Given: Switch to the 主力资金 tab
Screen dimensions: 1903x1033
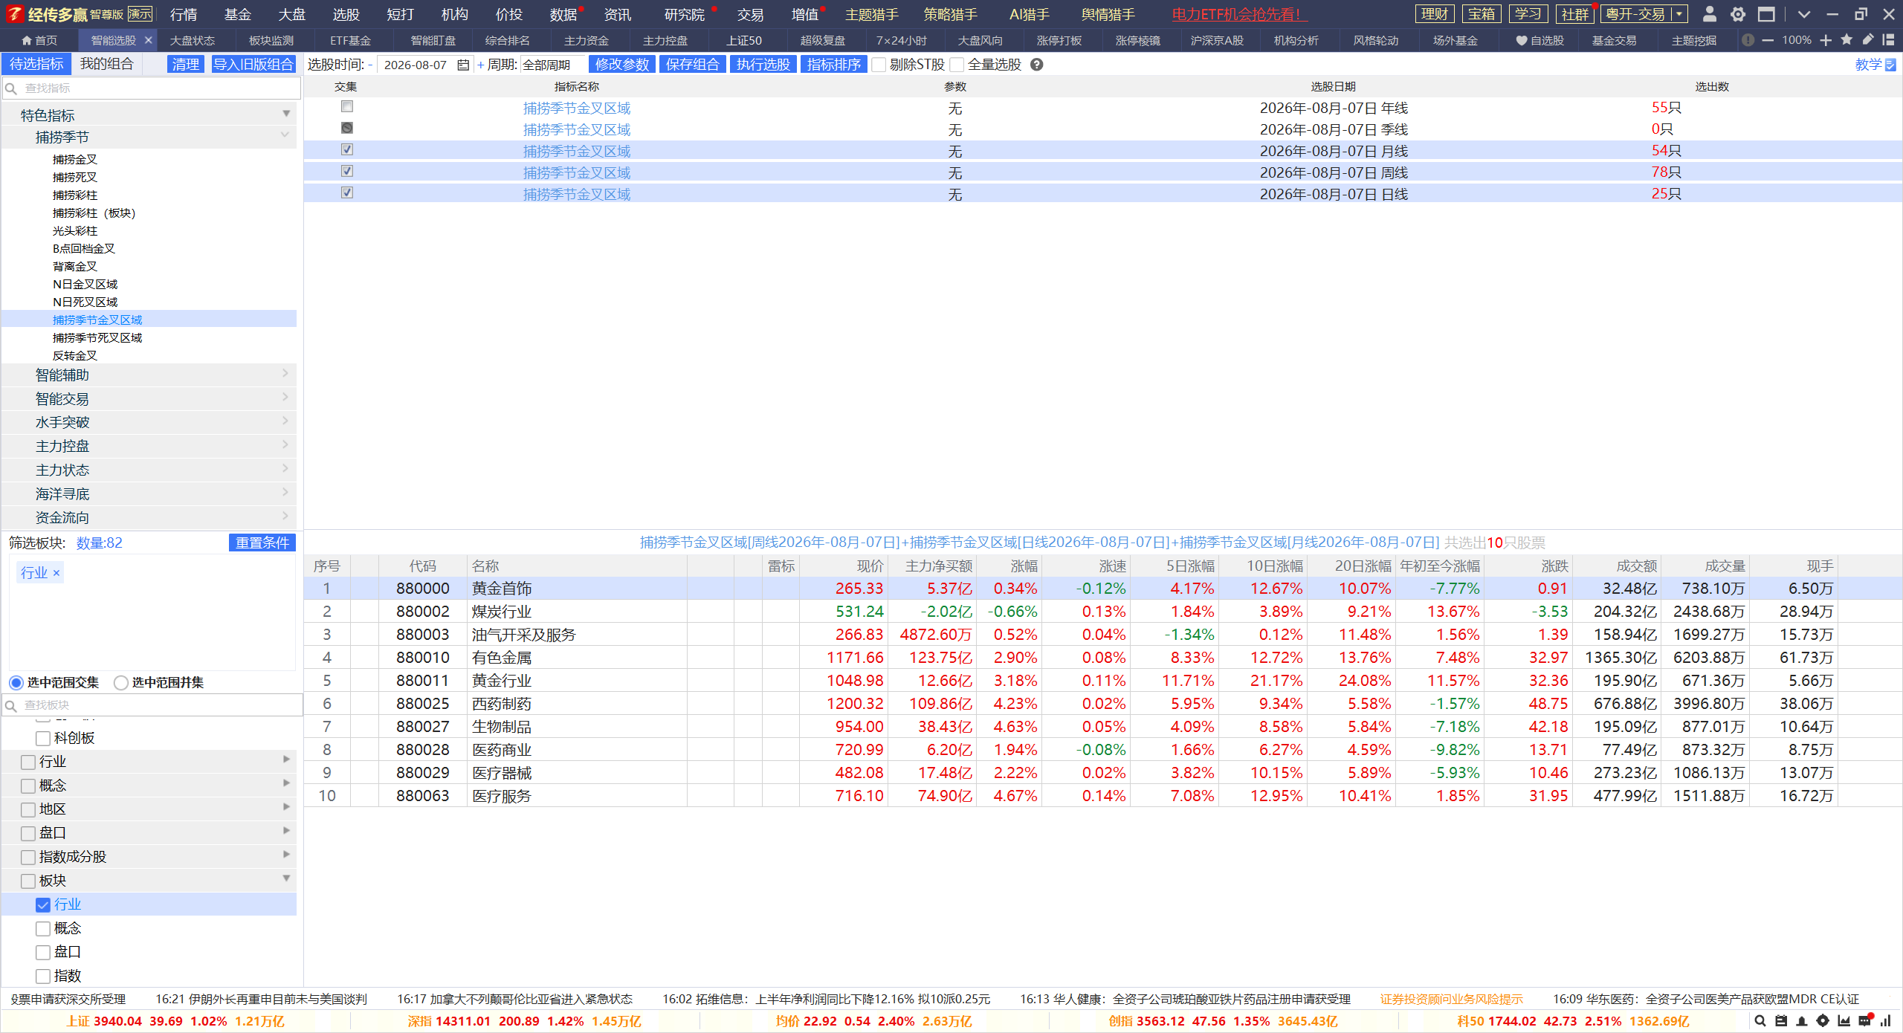Looking at the screenshot, I should [x=587, y=41].
